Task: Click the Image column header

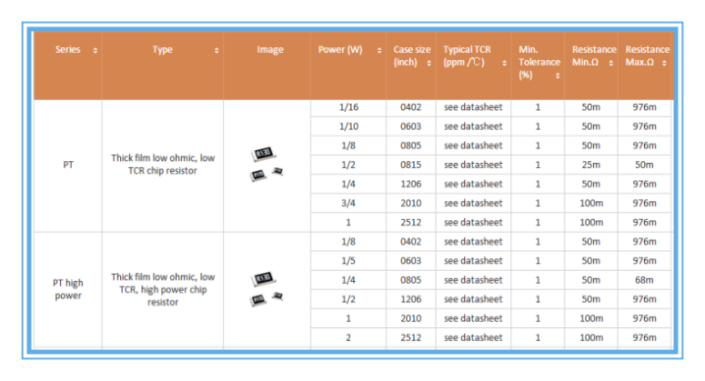Action: coord(269,50)
